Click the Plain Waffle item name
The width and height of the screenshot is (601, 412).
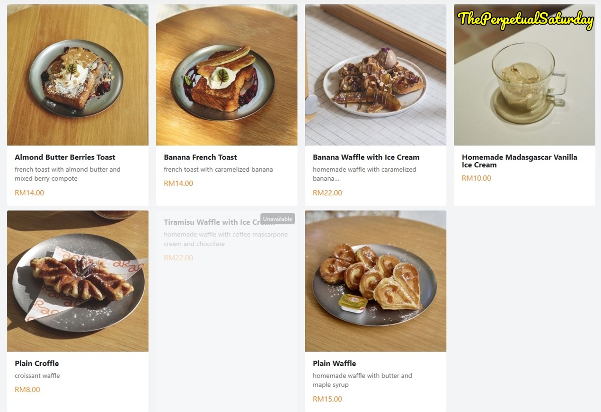pos(334,363)
